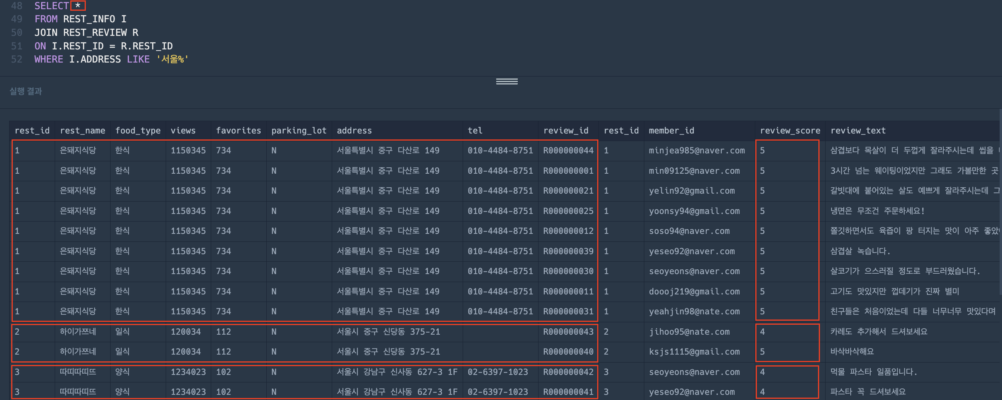Click the asterisk in the SELECT statement
Viewport: 1002px width, 400px height.
click(x=78, y=6)
